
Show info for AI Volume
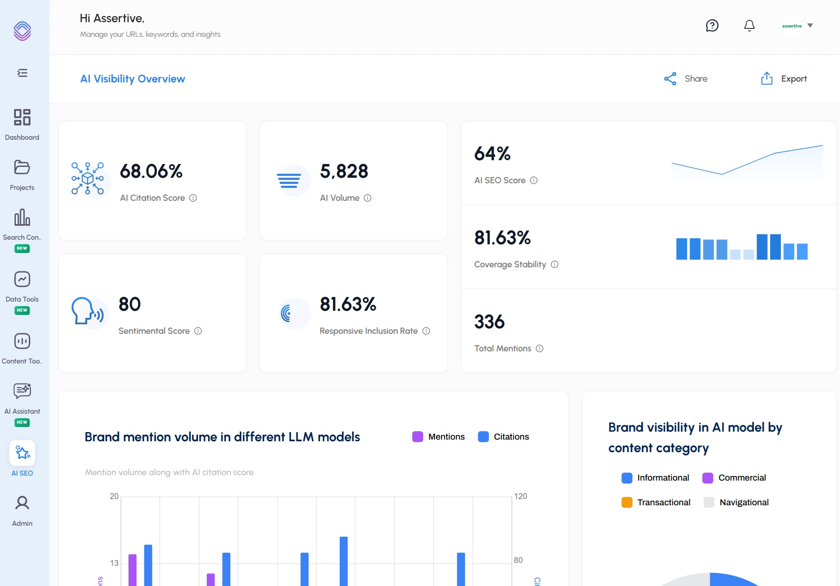(x=367, y=198)
